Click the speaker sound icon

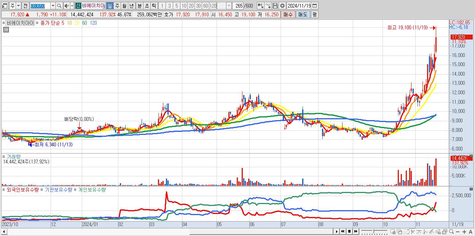pyautogui.click(x=67, y=6)
